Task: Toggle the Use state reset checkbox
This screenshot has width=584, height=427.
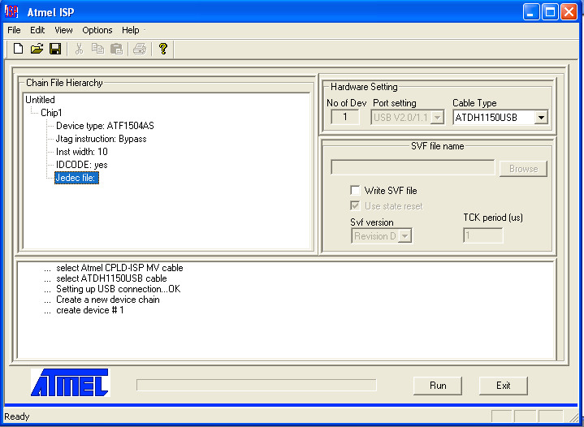Action: coord(355,206)
